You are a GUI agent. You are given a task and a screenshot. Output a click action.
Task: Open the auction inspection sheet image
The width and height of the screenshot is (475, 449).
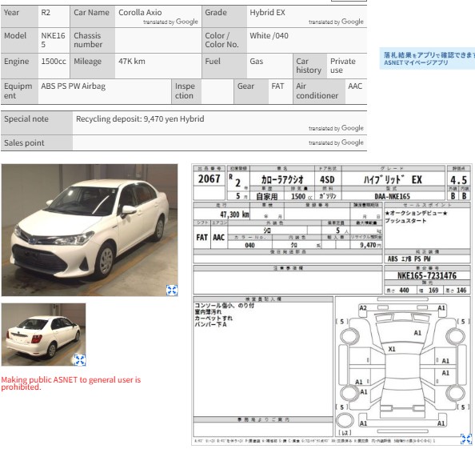pos(332,305)
